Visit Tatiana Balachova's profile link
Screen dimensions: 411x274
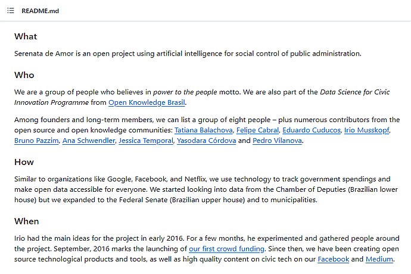tap(203, 130)
